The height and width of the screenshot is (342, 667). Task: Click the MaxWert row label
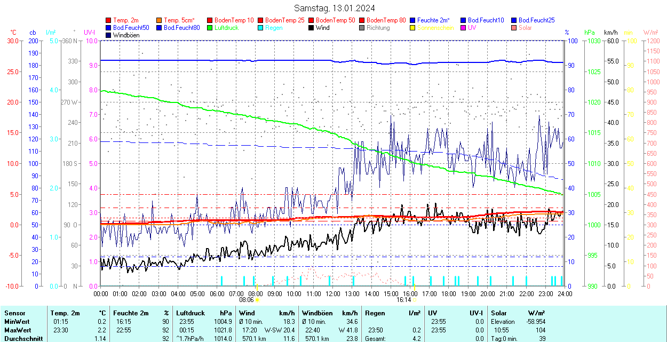point(18,330)
